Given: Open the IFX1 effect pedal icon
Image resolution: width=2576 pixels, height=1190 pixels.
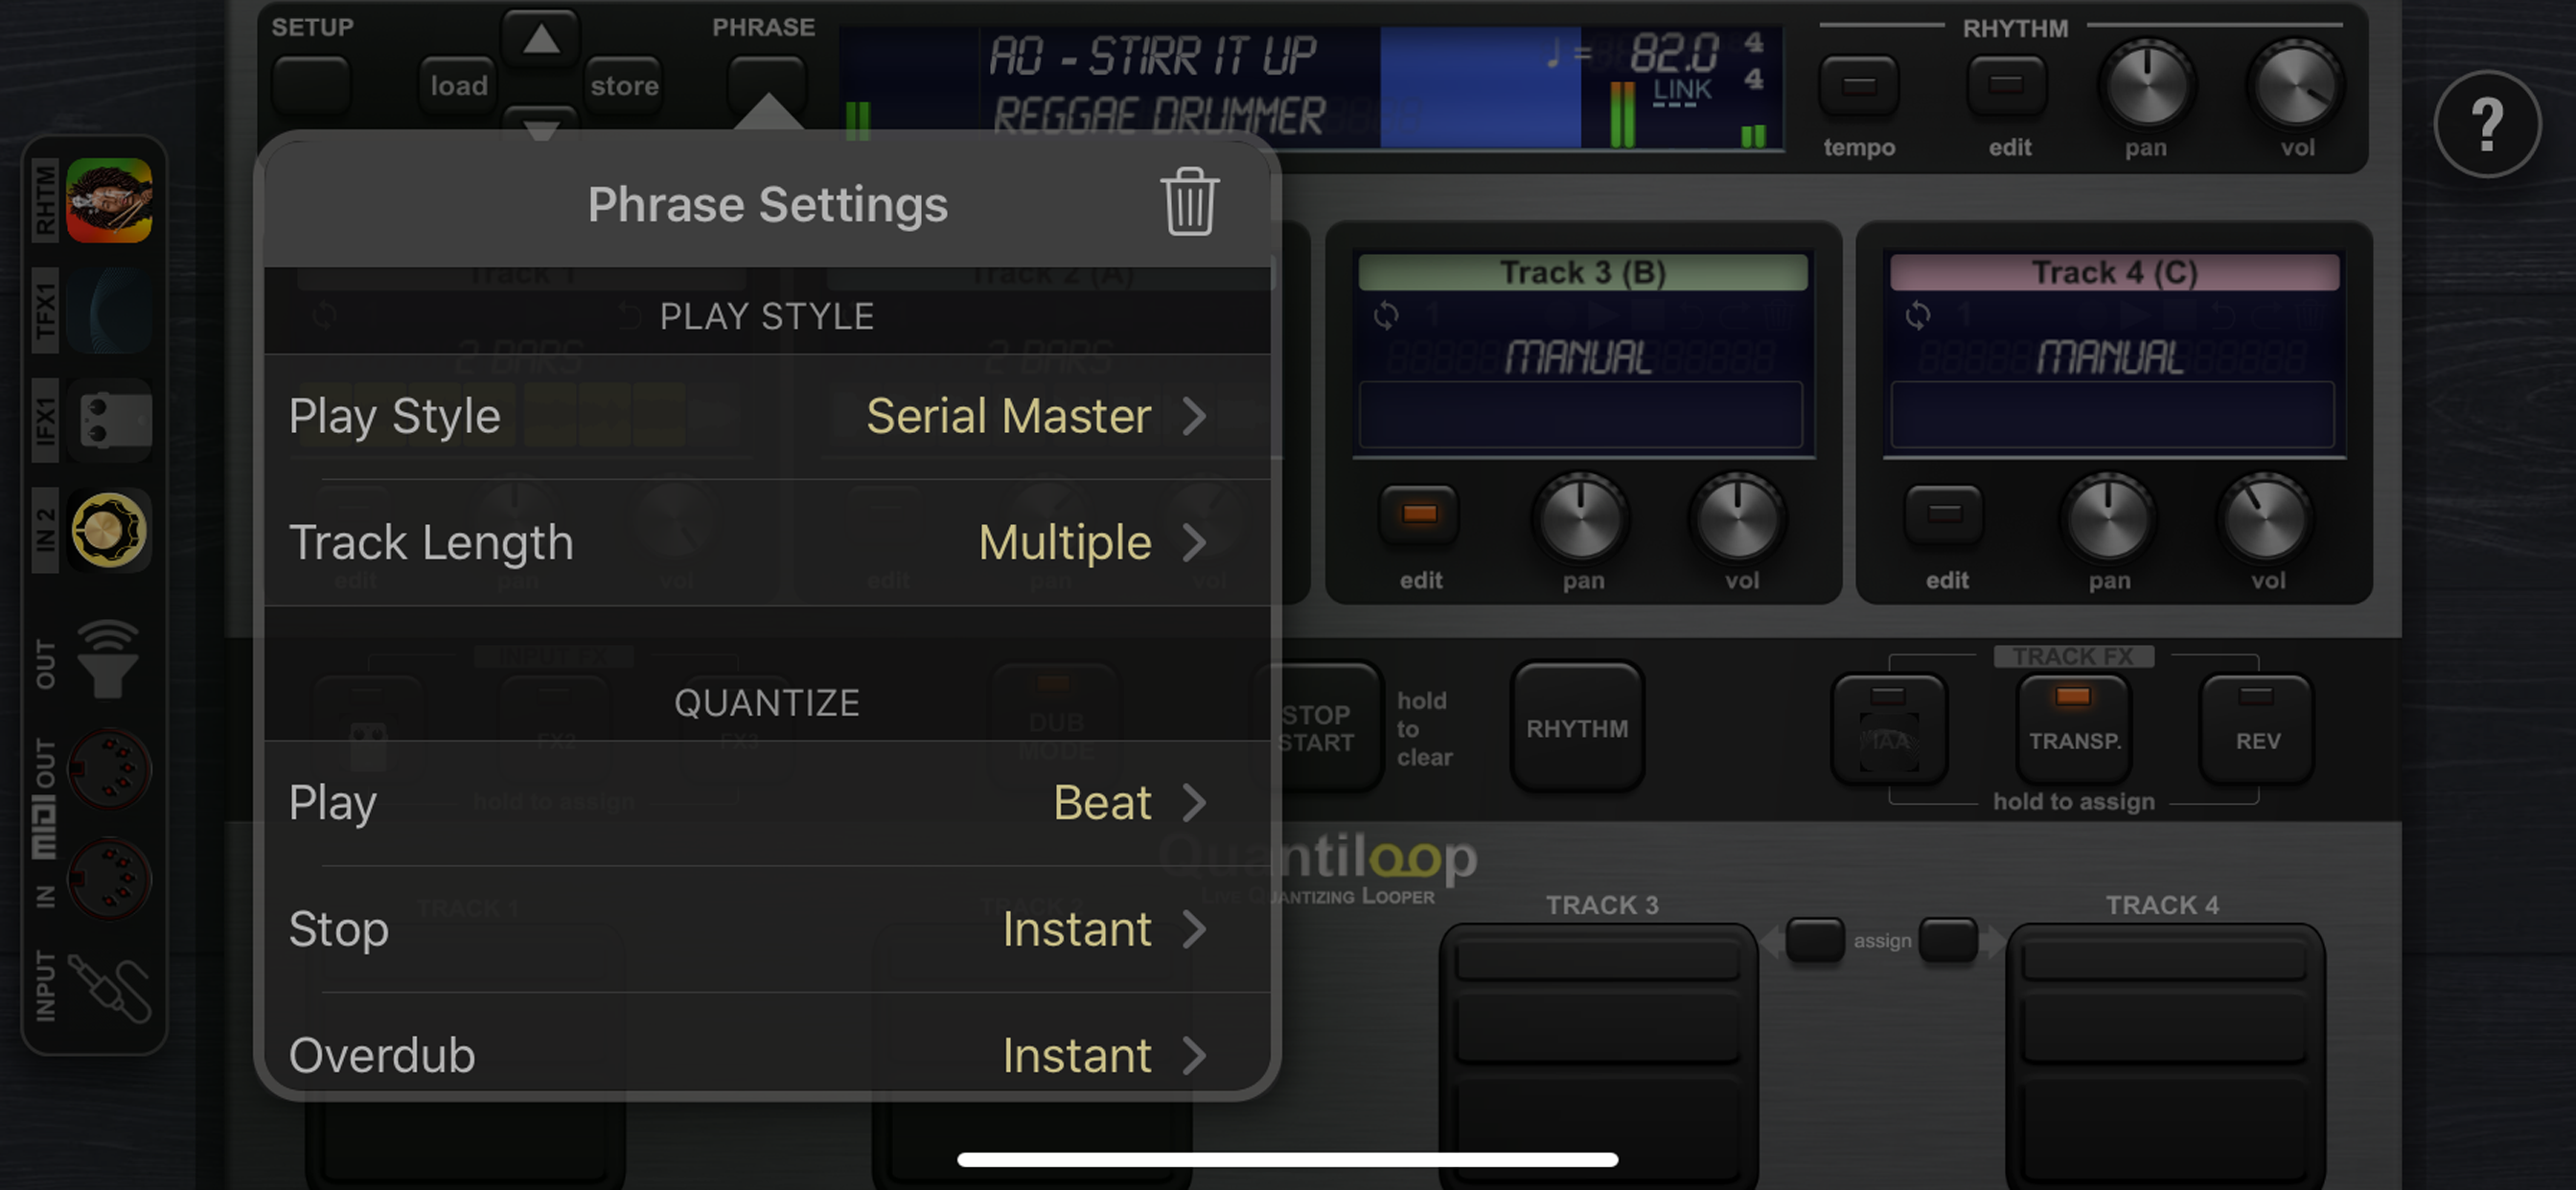Looking at the screenshot, I should [109, 420].
